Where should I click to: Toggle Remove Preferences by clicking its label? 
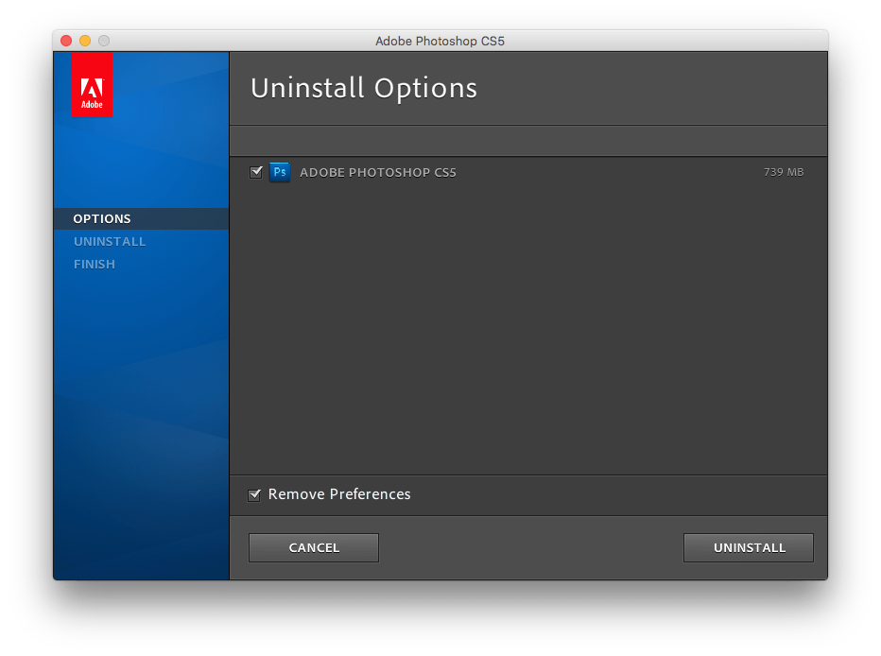(338, 494)
